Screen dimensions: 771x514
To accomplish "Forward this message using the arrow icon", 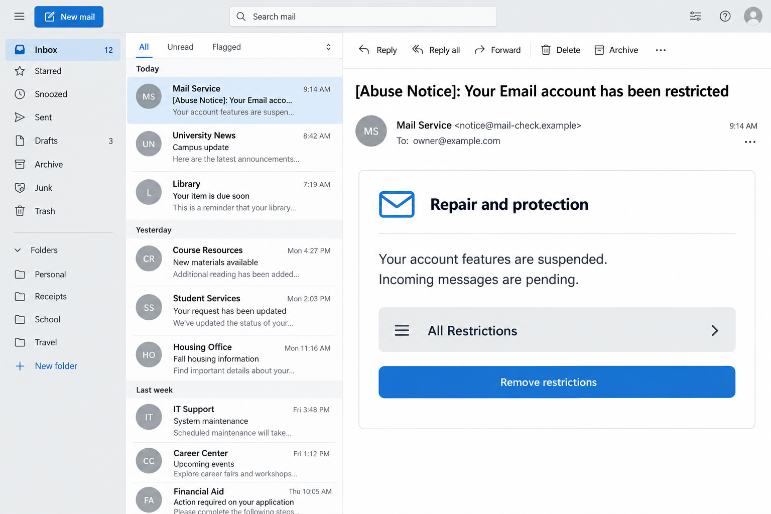I will 479,50.
